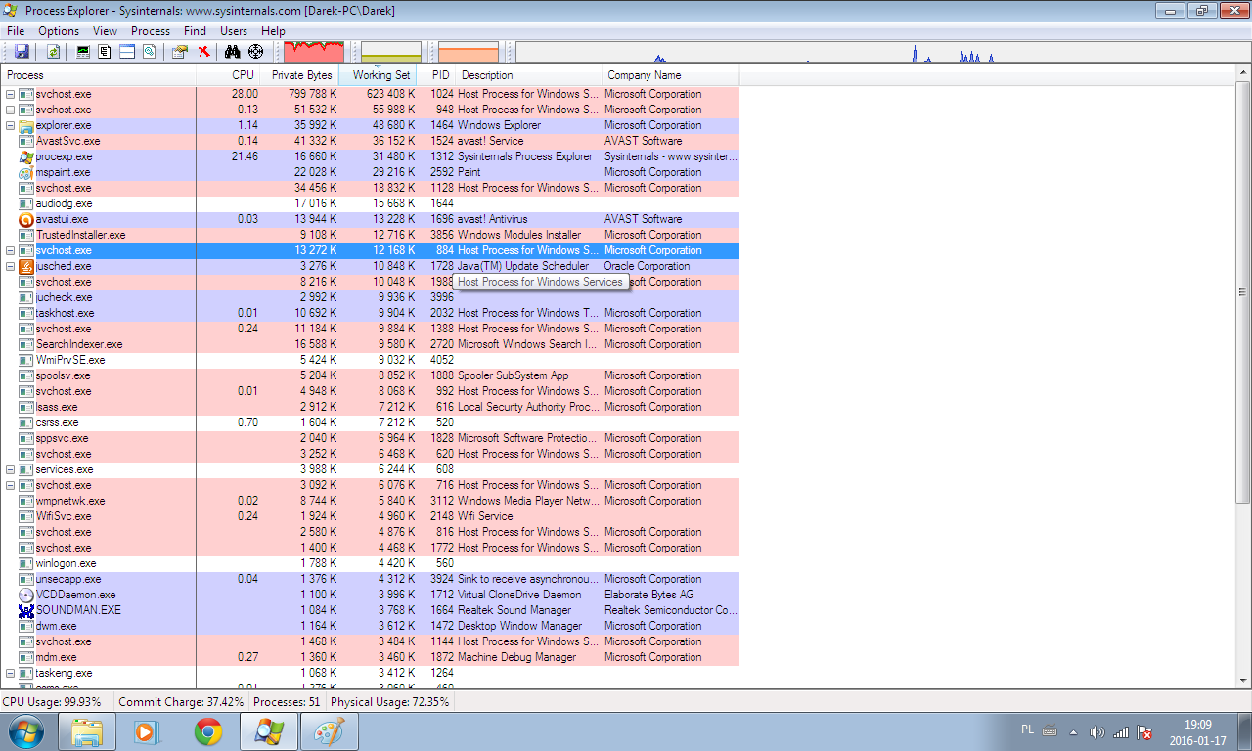1252x751 pixels.
Task: Click the taskbar clock showing 19:09
Action: [x=1198, y=732]
